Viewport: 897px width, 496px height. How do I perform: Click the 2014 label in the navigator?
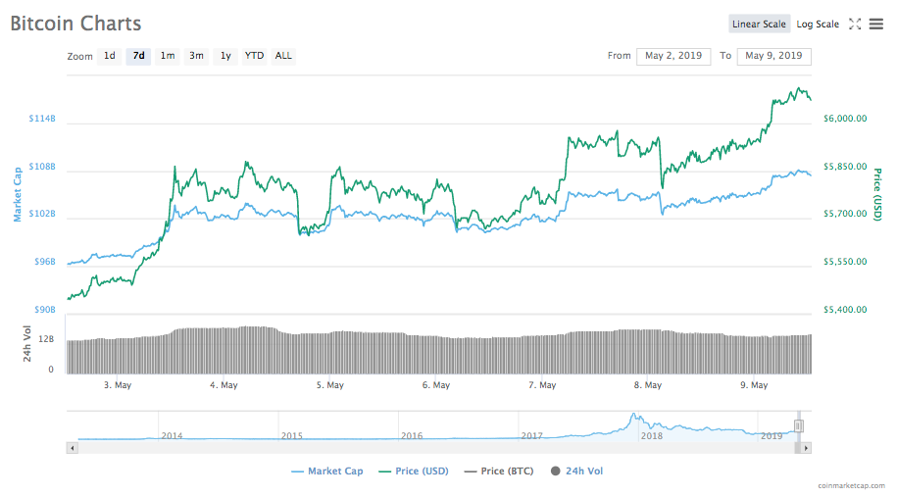point(172,436)
